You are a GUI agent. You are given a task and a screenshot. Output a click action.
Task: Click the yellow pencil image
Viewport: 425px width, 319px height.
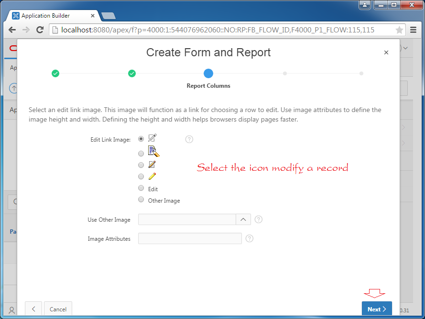point(152,176)
